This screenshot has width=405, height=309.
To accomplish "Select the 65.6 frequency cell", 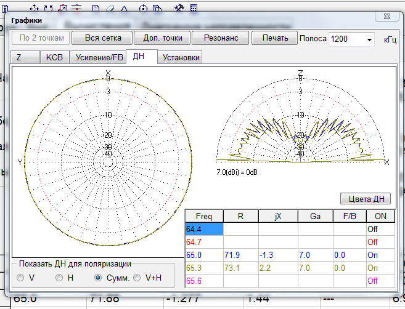I will pos(204,281).
